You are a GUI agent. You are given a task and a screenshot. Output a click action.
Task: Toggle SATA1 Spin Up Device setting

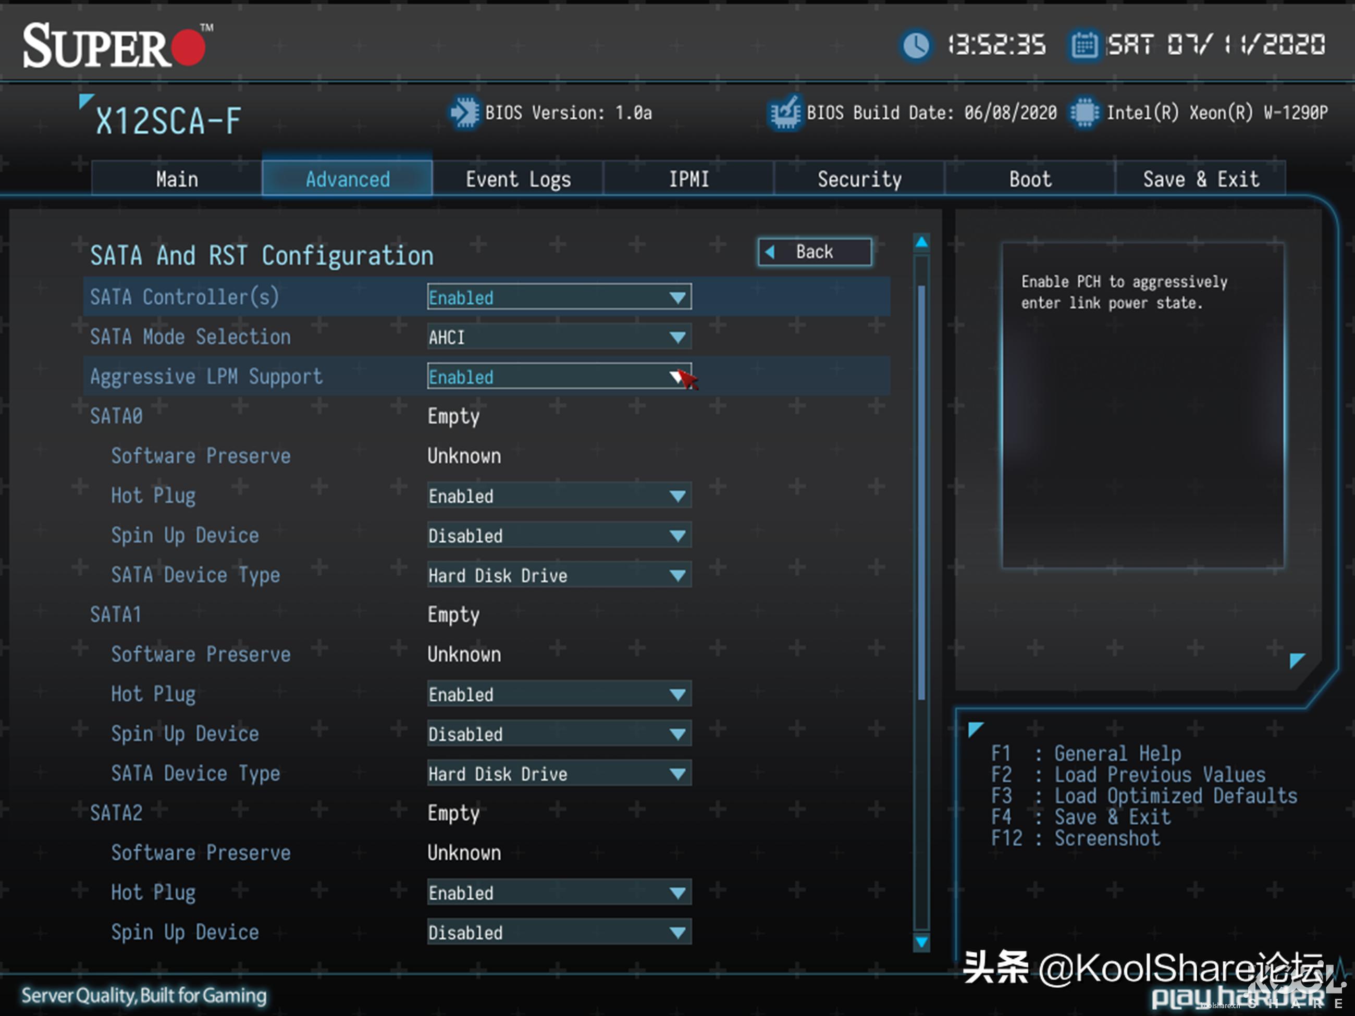click(559, 734)
